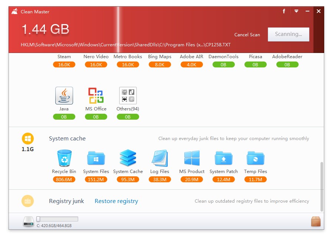The width and height of the screenshot is (332, 236).
Task: Click the AdobeReader label
Action: [x=287, y=56]
